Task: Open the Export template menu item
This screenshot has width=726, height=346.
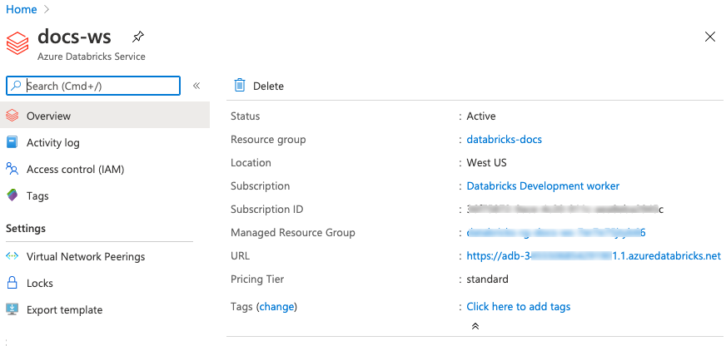Action: pyautogui.click(x=64, y=309)
